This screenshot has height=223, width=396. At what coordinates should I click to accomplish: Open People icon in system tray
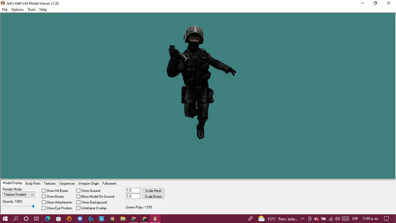(250, 219)
